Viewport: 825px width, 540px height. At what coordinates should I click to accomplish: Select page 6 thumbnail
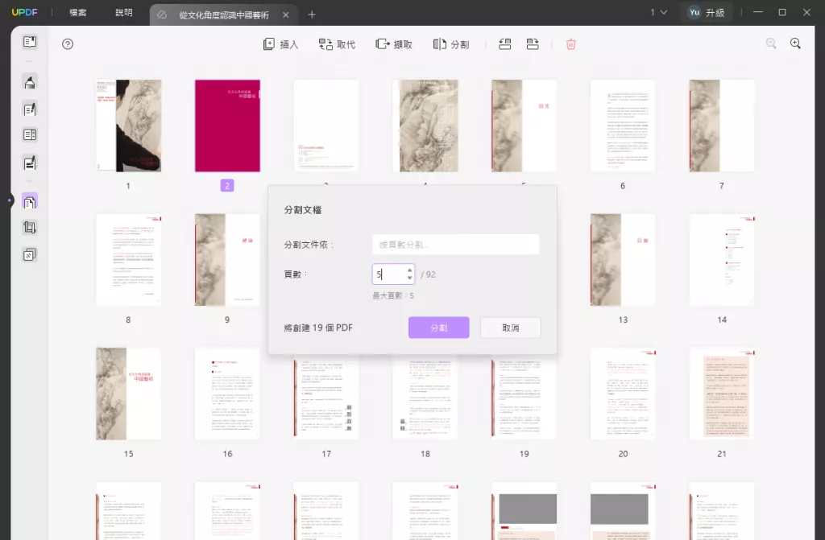click(x=623, y=126)
